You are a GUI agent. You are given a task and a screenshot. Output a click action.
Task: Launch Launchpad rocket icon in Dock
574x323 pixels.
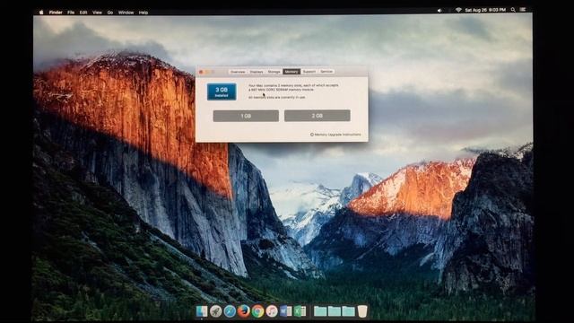(215, 311)
